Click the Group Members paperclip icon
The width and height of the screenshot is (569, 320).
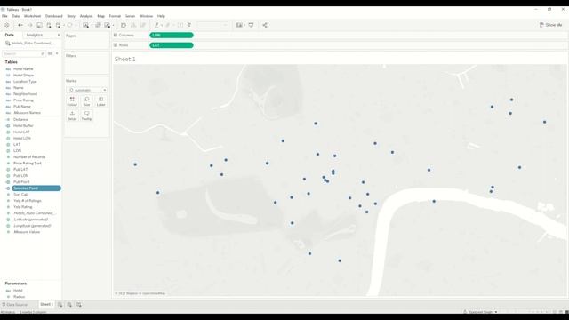[168, 25]
